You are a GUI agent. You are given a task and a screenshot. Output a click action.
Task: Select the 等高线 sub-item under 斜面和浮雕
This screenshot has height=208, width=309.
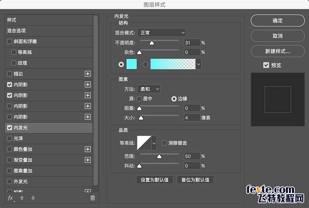click(x=49, y=52)
